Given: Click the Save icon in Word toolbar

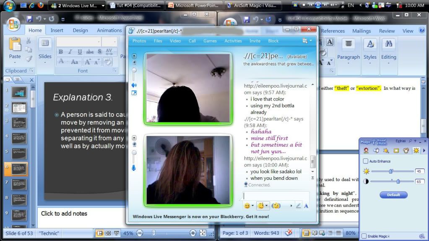Looking at the screenshot, I should coord(247,19).
